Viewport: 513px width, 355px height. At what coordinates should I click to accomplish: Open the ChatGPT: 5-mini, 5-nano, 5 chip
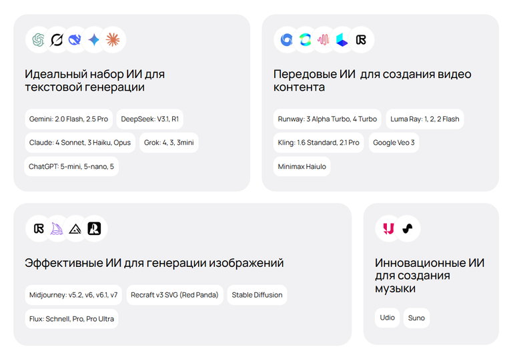click(x=71, y=167)
